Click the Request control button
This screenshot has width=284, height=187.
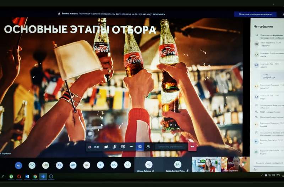click(170, 147)
